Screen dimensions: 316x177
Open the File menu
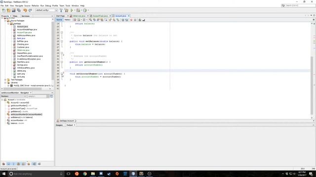(x=2, y=6)
